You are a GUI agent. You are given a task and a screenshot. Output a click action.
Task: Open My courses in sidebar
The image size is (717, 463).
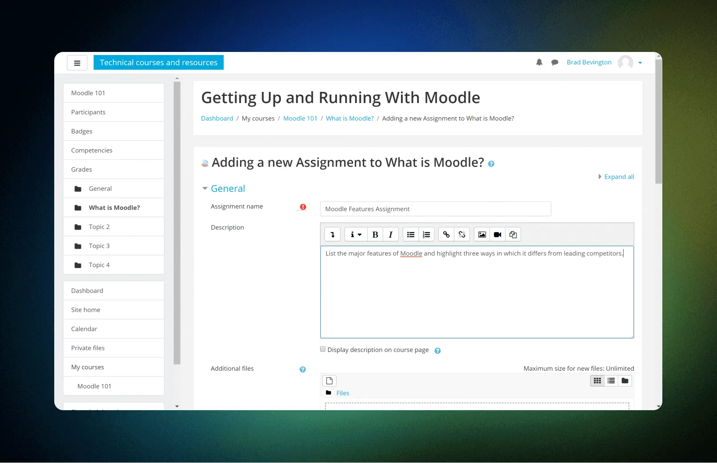pyautogui.click(x=114, y=367)
